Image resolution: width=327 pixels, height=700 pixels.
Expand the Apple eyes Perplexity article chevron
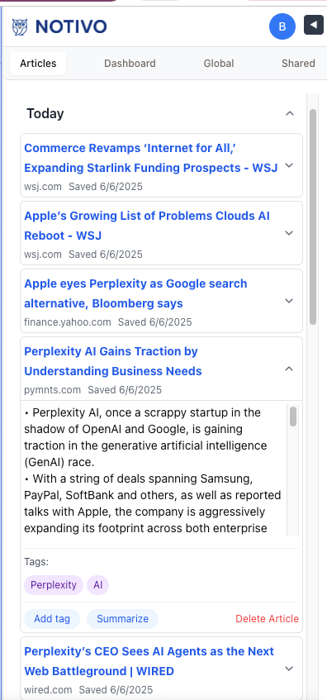[x=289, y=301]
